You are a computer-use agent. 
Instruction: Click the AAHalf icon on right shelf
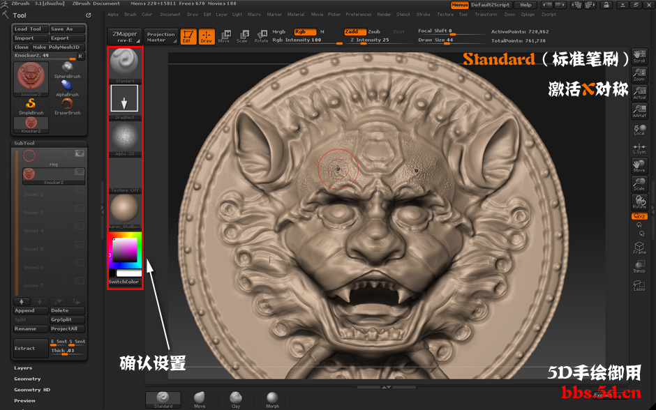click(639, 111)
